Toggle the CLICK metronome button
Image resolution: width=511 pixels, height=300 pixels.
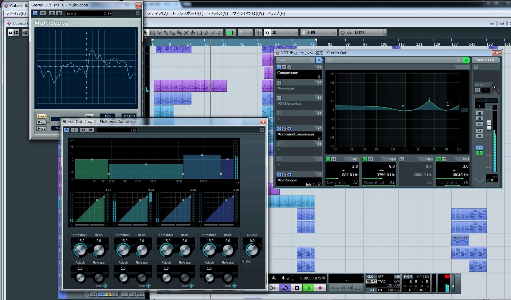[x=371, y=276]
